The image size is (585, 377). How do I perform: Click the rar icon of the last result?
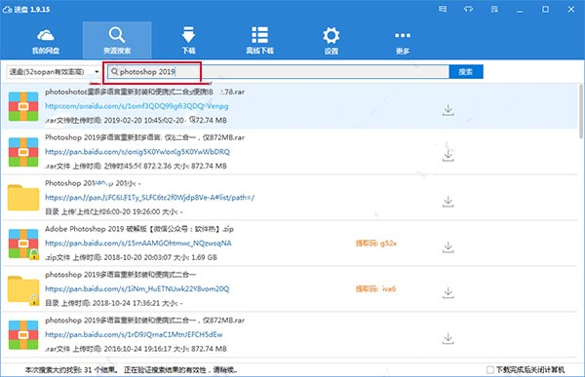23,335
